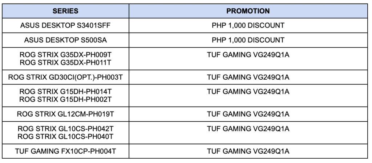
Task: Select the ROG STRIX G15DH-PH014T text
Action: pos(65,92)
